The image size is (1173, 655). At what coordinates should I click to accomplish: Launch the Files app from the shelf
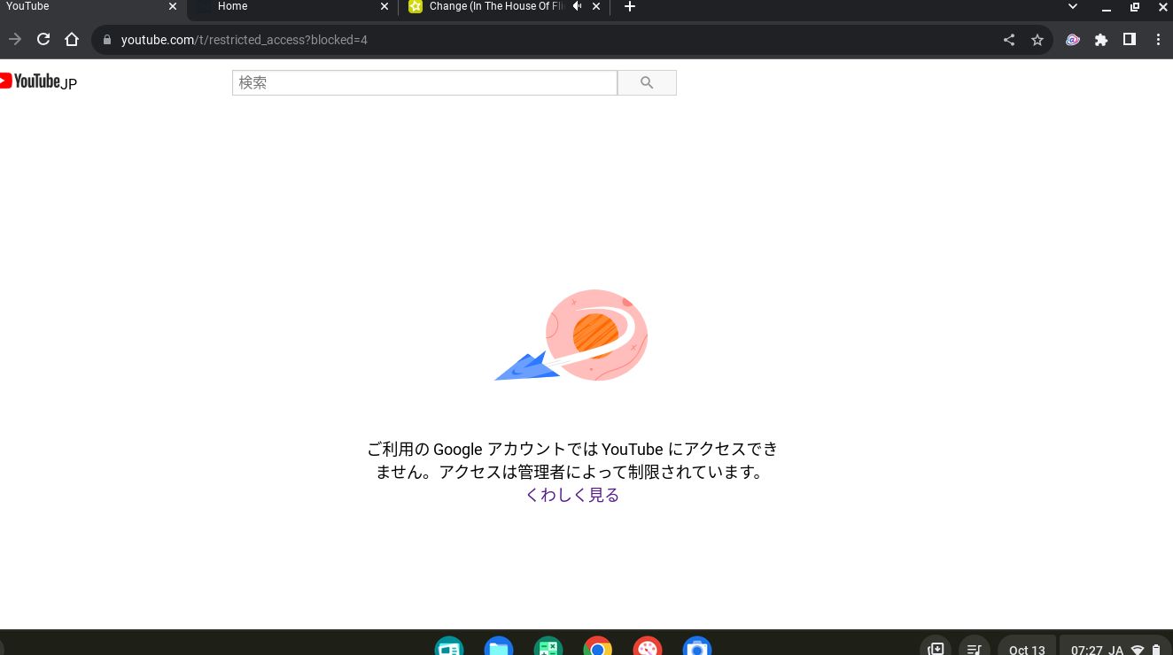(499, 648)
